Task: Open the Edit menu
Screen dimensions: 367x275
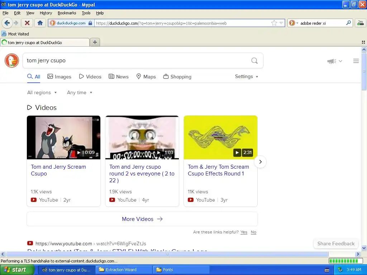Action: coord(17,13)
